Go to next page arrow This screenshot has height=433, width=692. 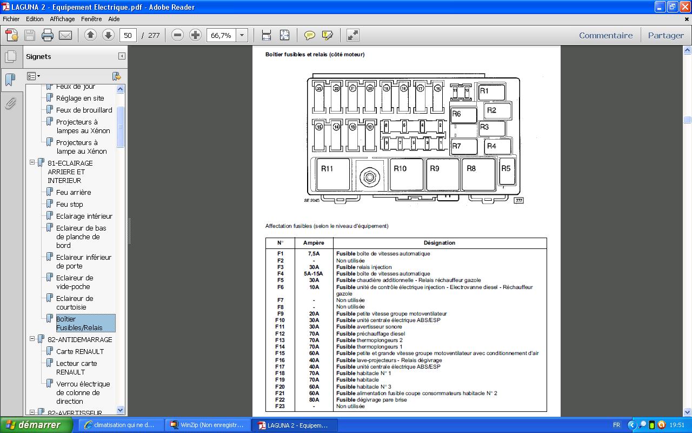tap(108, 35)
